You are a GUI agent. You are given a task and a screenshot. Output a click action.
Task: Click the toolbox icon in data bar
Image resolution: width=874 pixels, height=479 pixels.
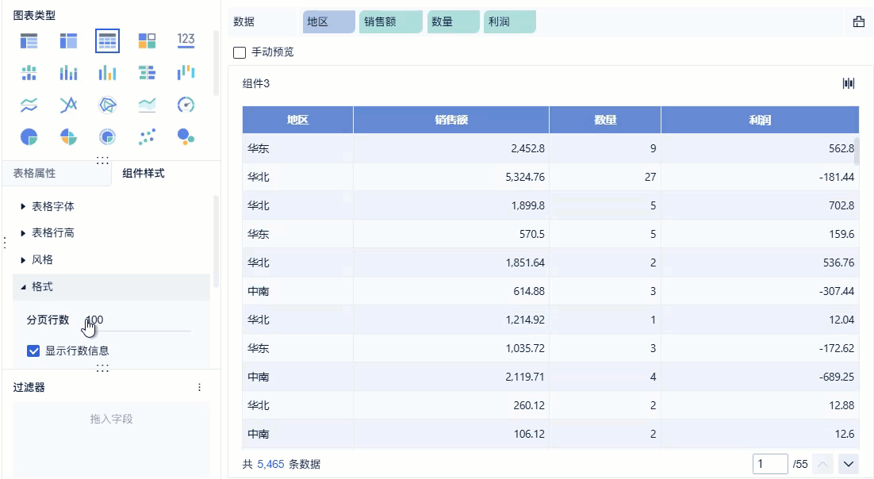[858, 21]
